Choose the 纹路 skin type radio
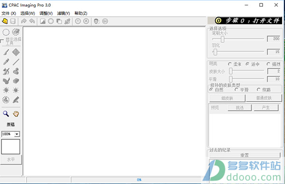Screen dimensions: 285x184 pos(258,89)
